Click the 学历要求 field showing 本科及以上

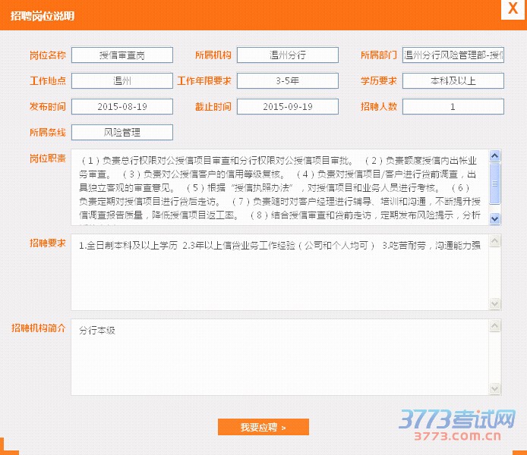[x=453, y=81]
